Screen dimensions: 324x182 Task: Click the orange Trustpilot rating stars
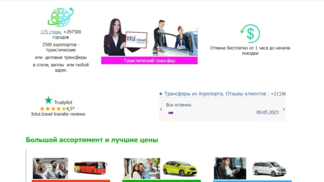53,109
